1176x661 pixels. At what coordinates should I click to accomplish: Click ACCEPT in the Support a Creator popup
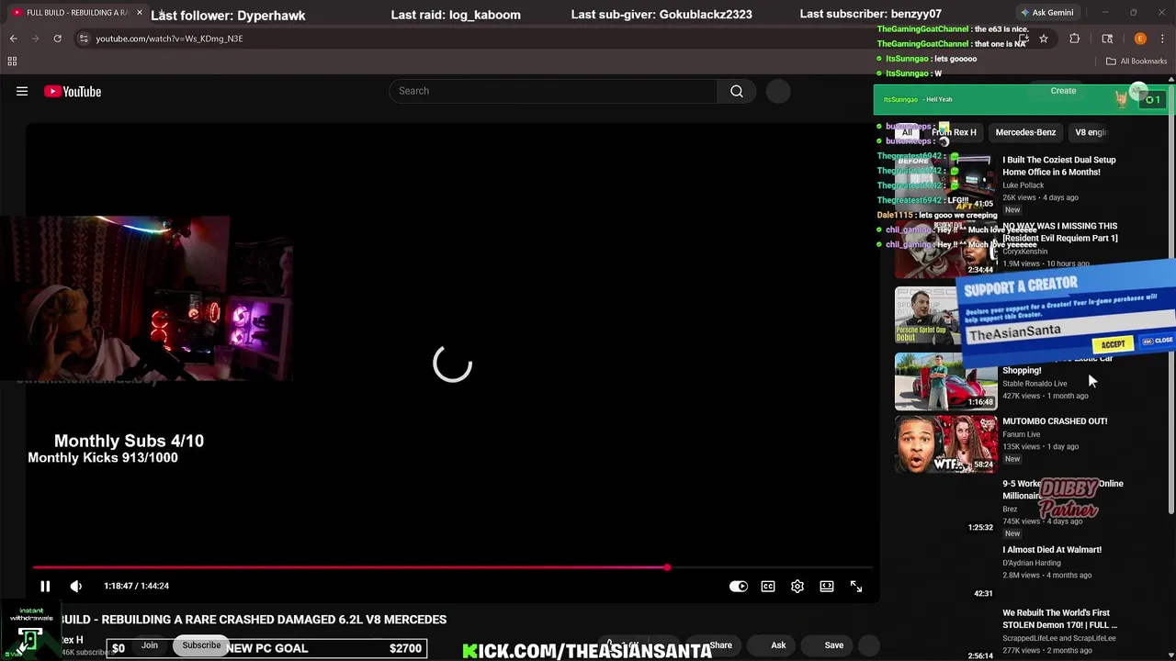[1113, 344]
